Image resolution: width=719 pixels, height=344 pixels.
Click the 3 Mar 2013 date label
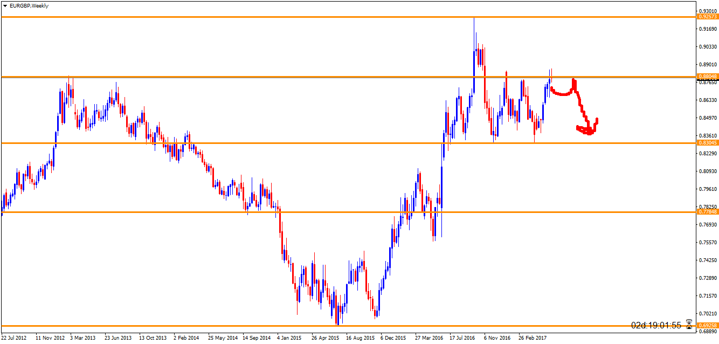(x=82, y=338)
